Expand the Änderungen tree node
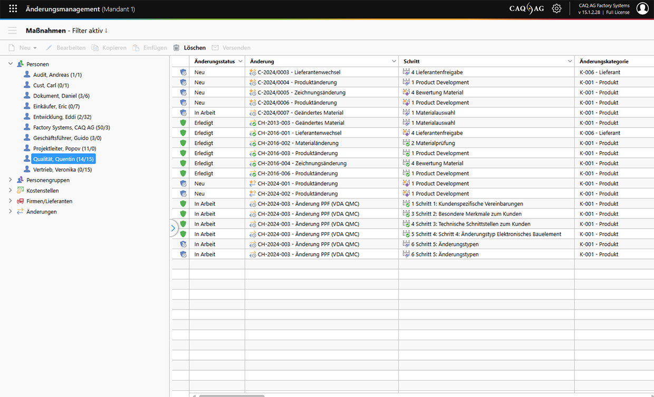Viewport: 654px width, 397px height. [x=11, y=212]
